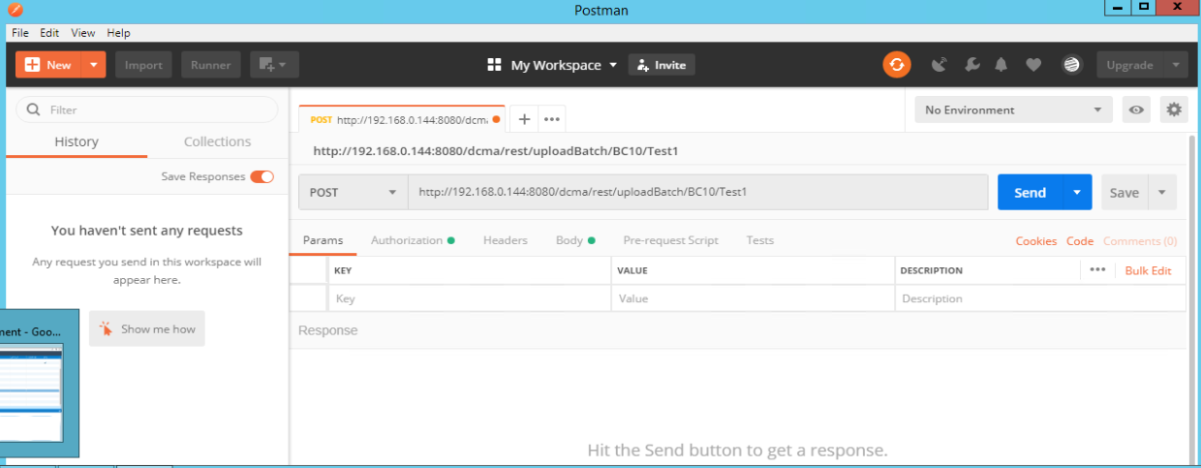Switch to the History tab
Screen dimensions: 1201x468
(x=77, y=141)
